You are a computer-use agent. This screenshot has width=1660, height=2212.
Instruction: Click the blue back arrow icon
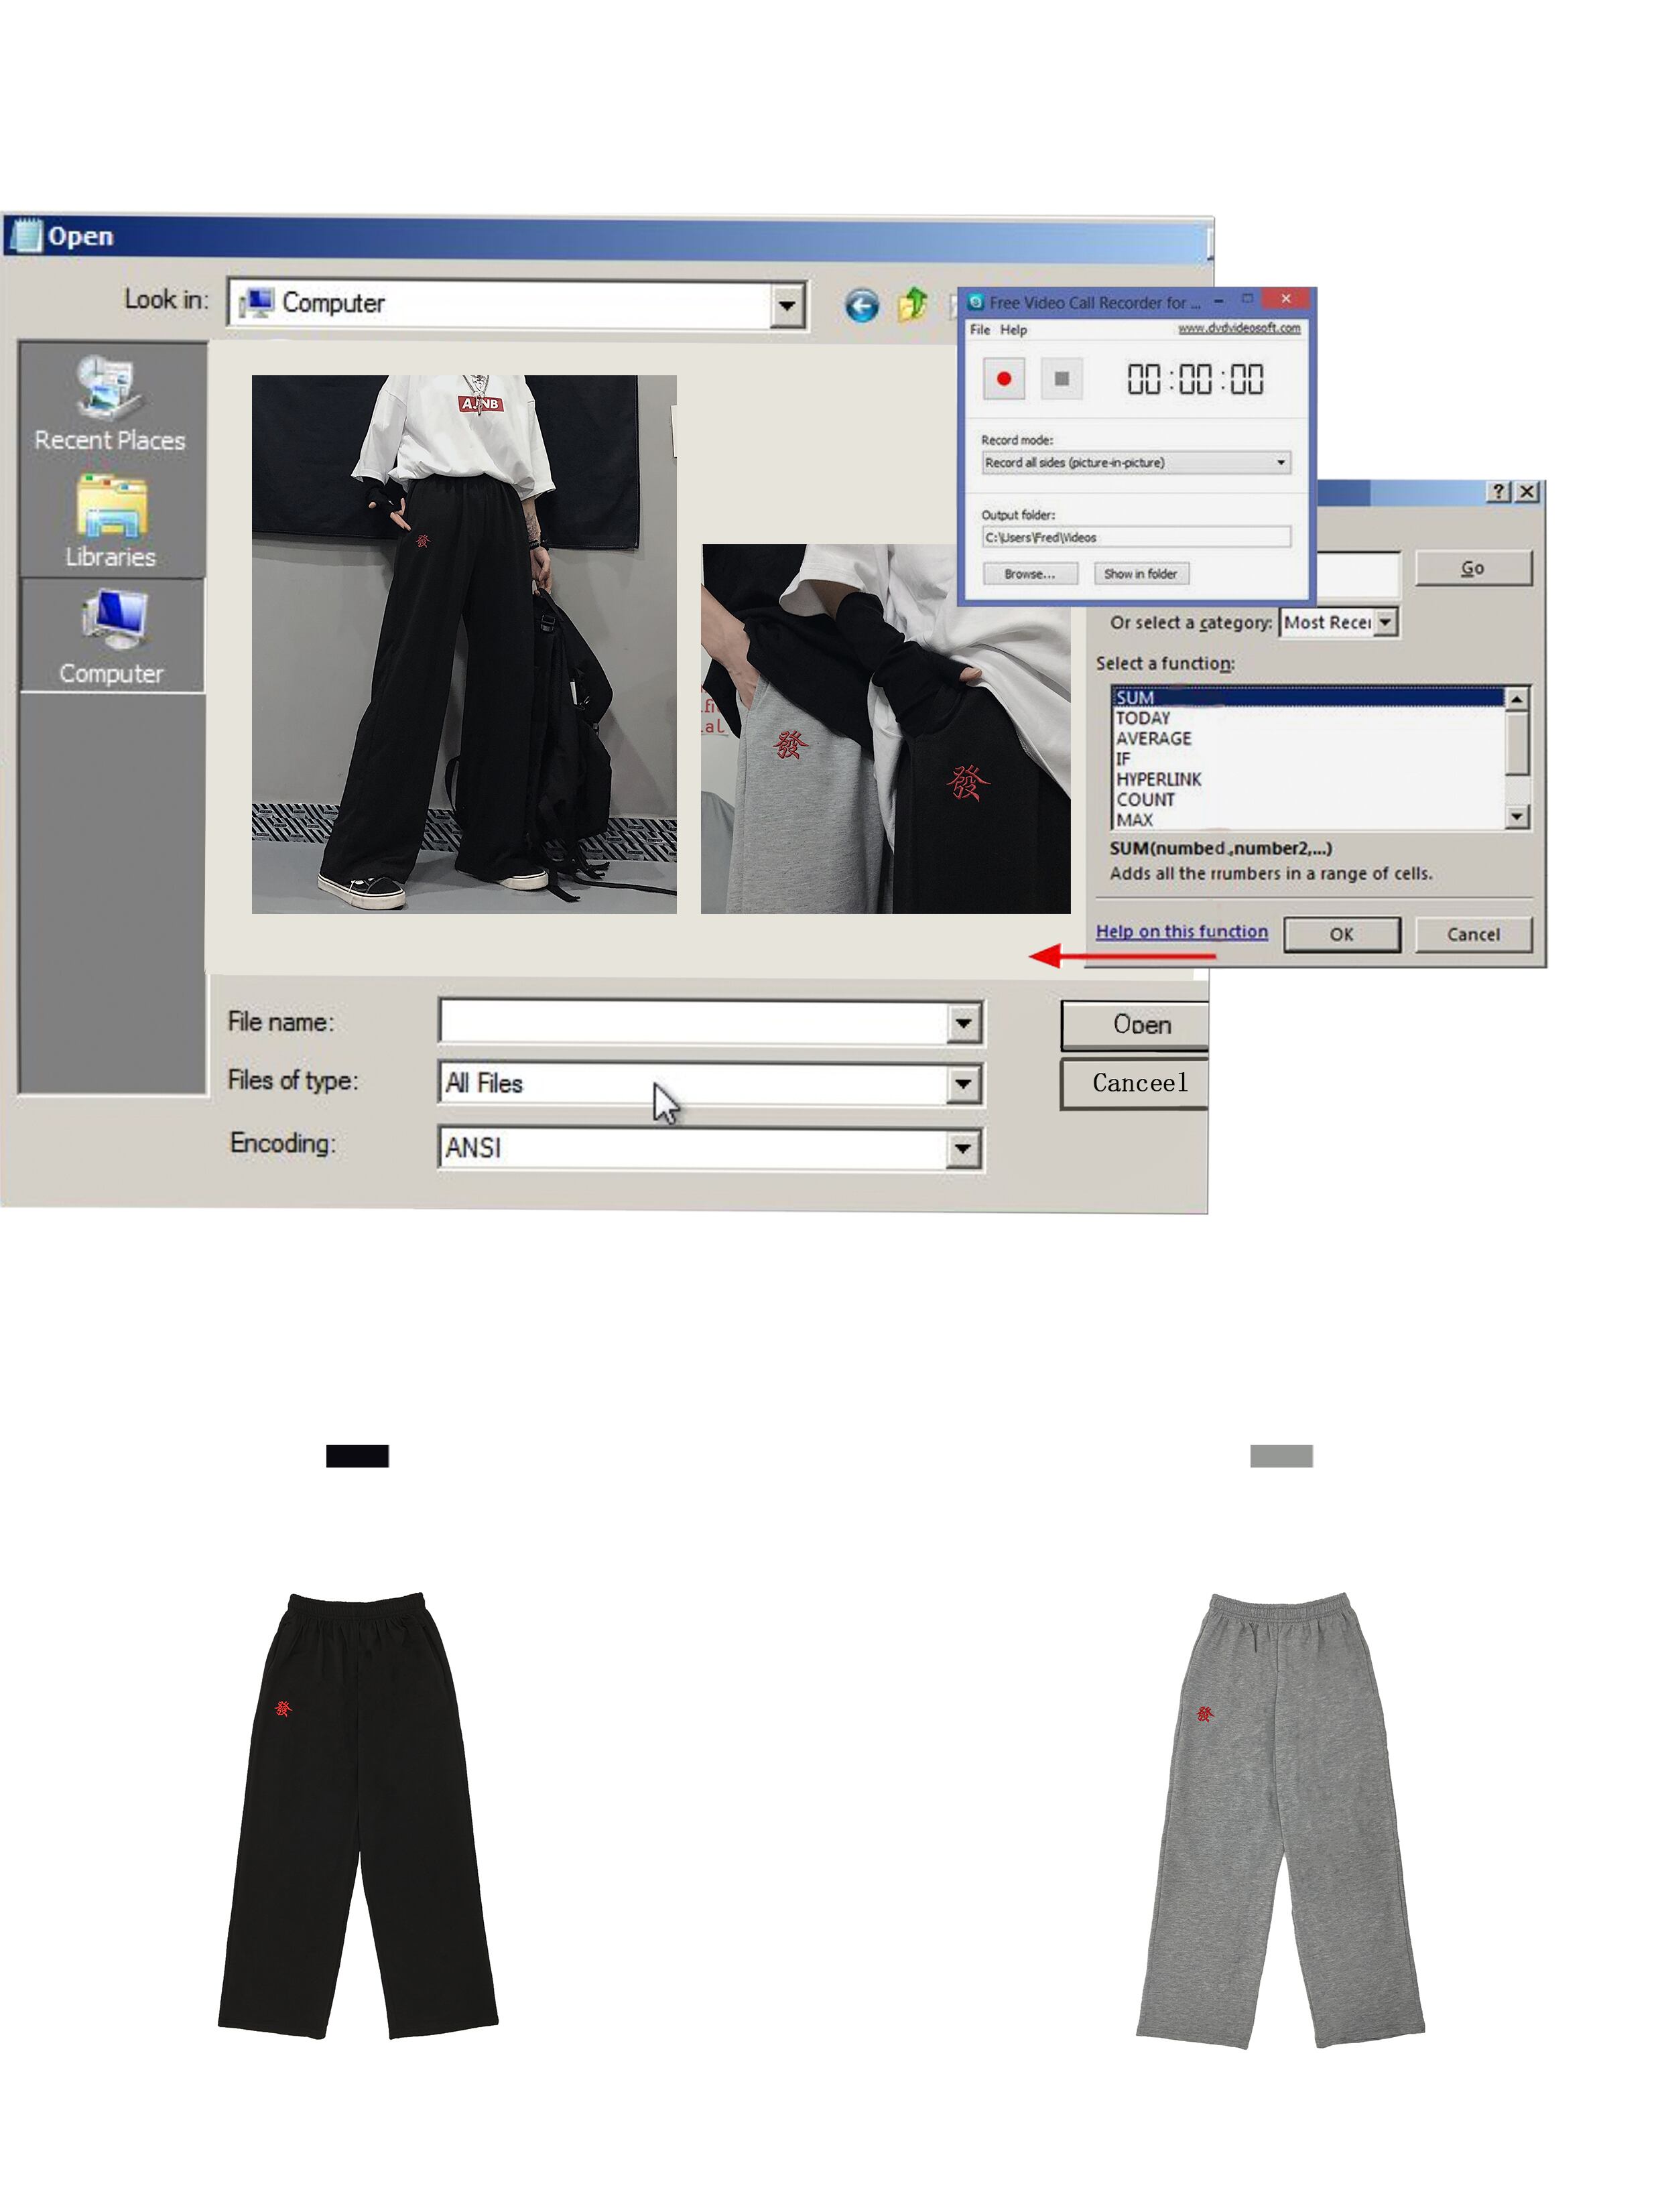tap(861, 305)
